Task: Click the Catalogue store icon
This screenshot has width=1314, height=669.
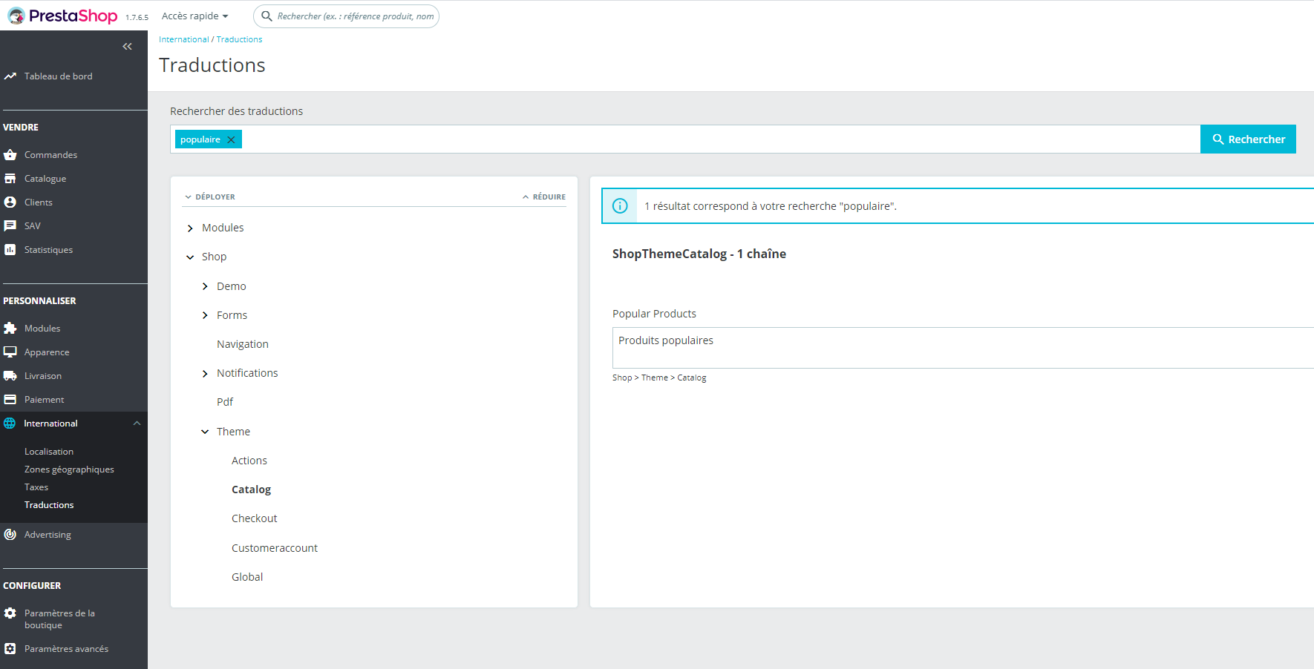Action: click(x=10, y=179)
